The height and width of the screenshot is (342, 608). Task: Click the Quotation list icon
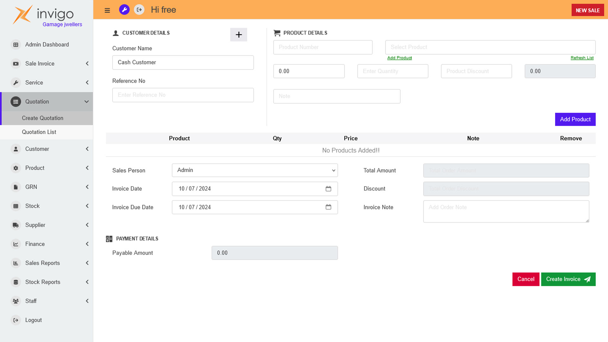16,102
